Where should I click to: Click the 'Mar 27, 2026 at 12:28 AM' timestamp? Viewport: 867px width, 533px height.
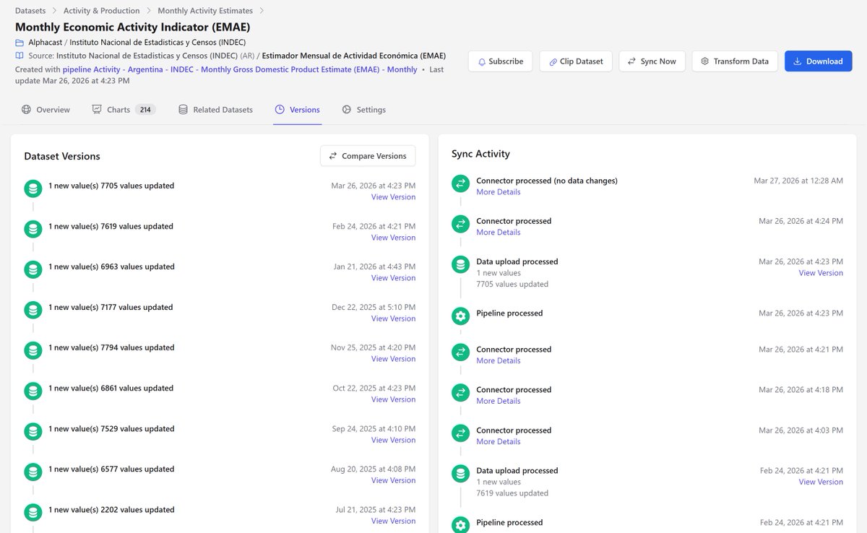798,181
